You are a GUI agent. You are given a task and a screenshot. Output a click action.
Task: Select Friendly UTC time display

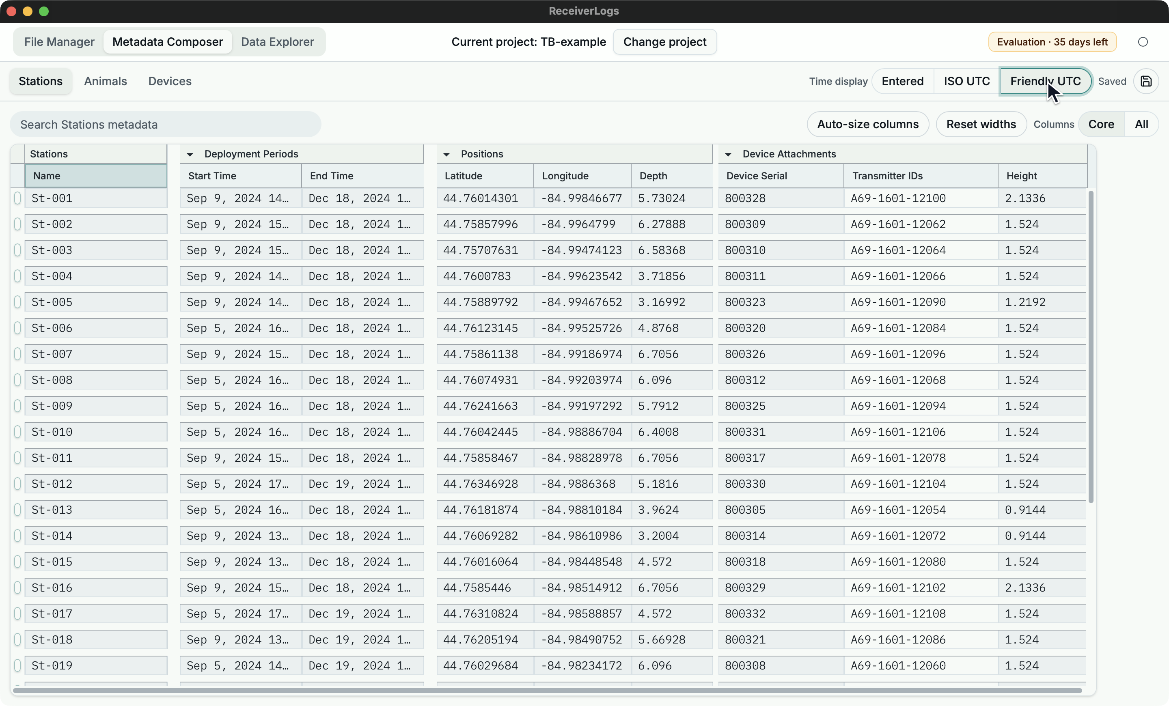pyautogui.click(x=1045, y=81)
